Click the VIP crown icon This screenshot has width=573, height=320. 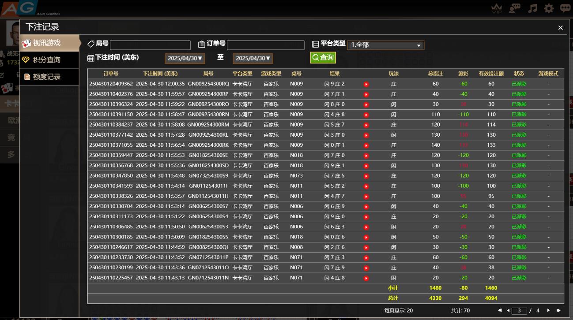(497, 8)
